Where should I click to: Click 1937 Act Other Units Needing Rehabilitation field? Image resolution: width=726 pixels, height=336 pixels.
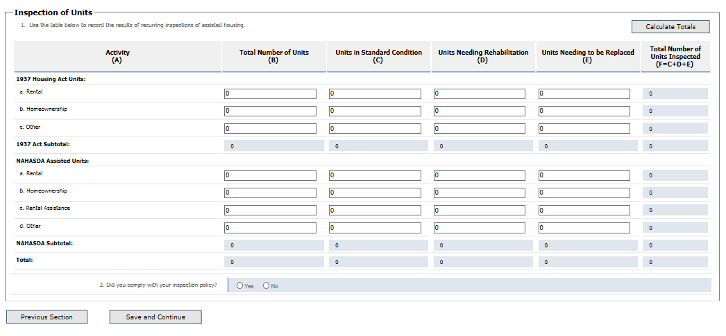pyautogui.click(x=480, y=128)
